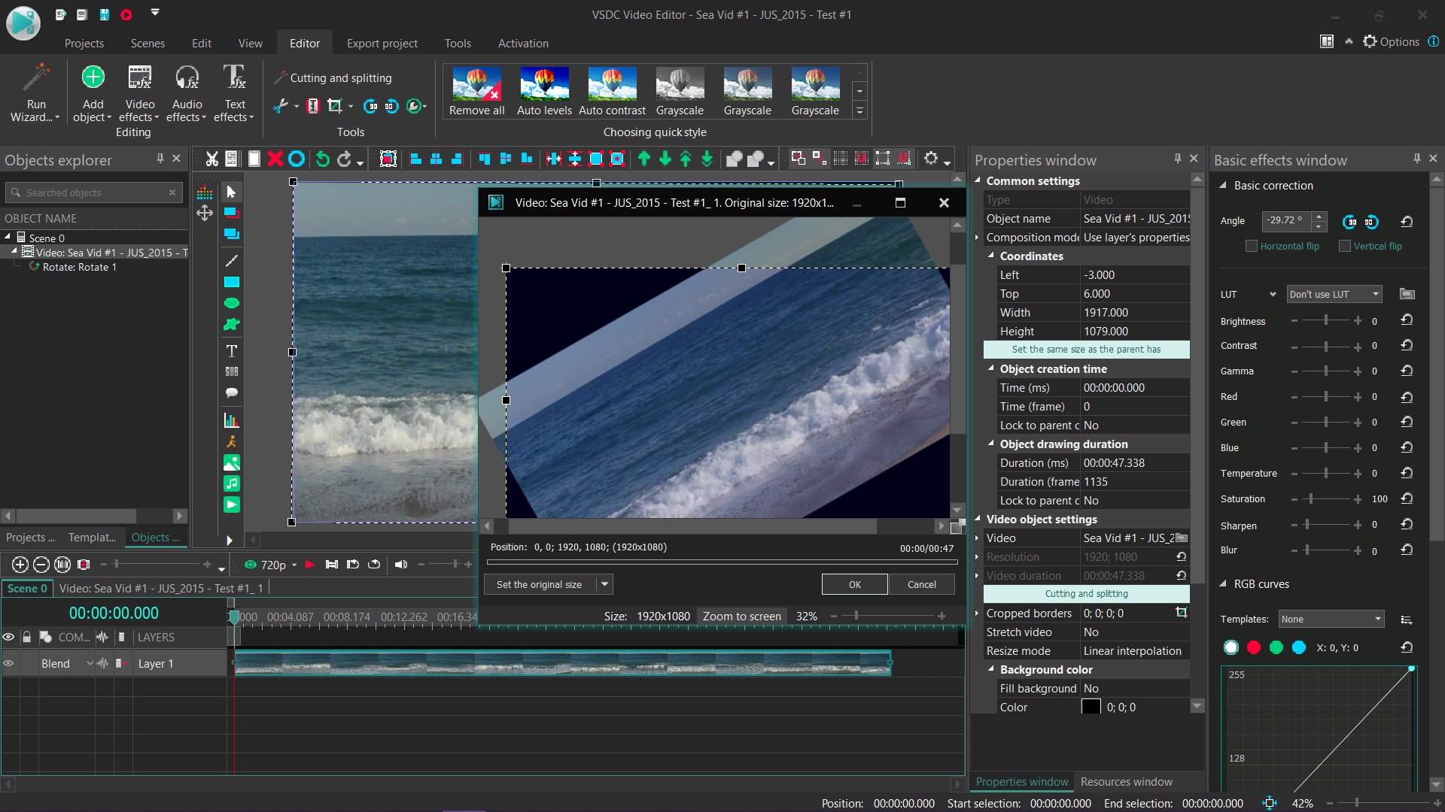Enable the Vertical flip checkbox
The width and height of the screenshot is (1445, 812).
1345,247
